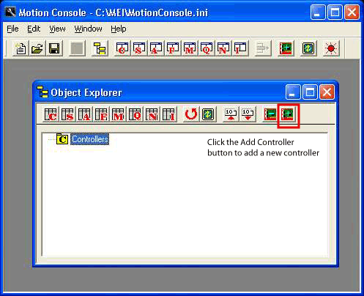The height and width of the screenshot is (296, 364).
Task: Click the down-arrow 10 button
Action: pos(248,114)
